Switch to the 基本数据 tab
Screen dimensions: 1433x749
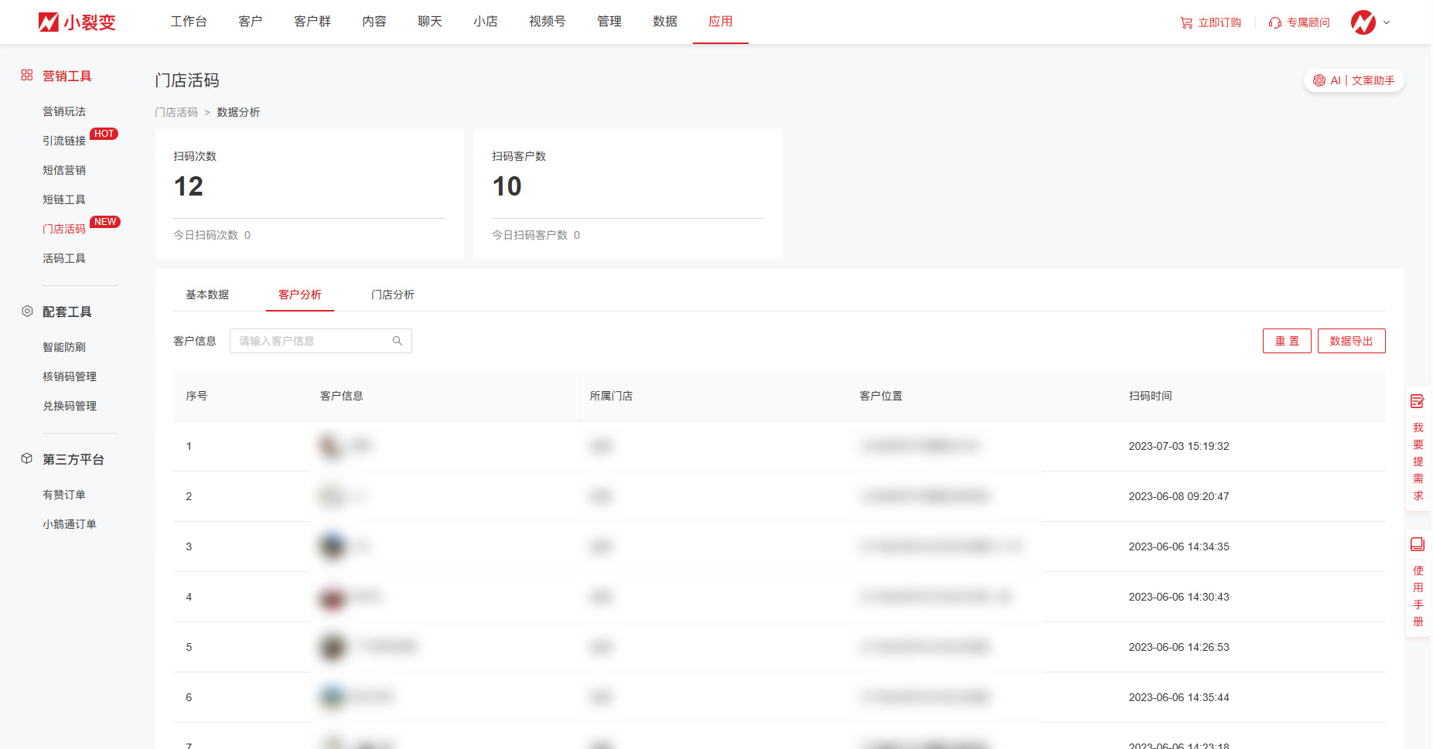click(x=207, y=294)
